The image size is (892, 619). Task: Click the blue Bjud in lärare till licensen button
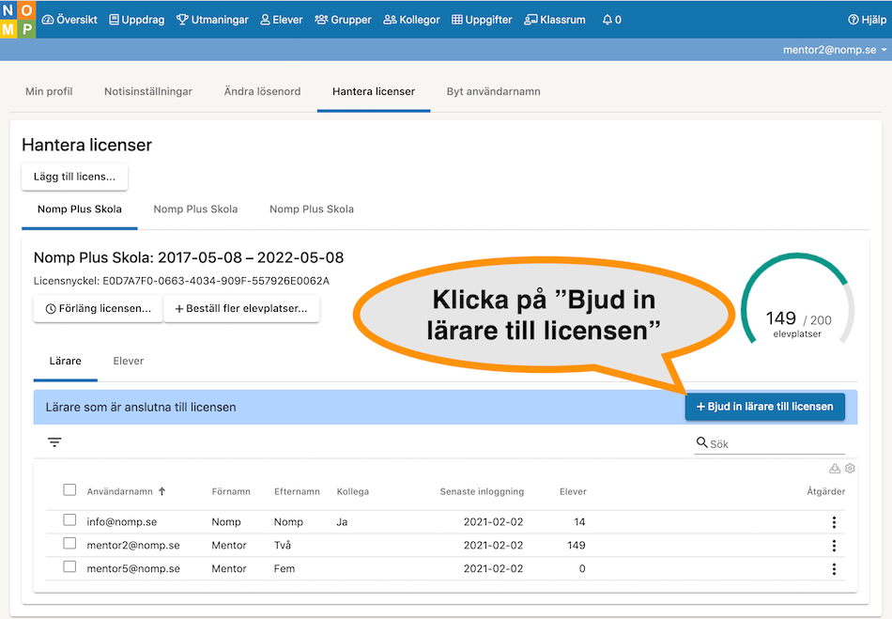pos(765,407)
